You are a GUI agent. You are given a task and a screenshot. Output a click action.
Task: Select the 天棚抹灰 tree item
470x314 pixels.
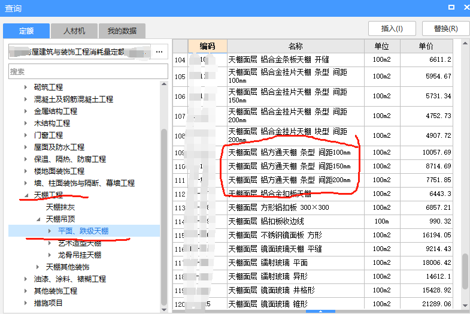tap(60, 207)
